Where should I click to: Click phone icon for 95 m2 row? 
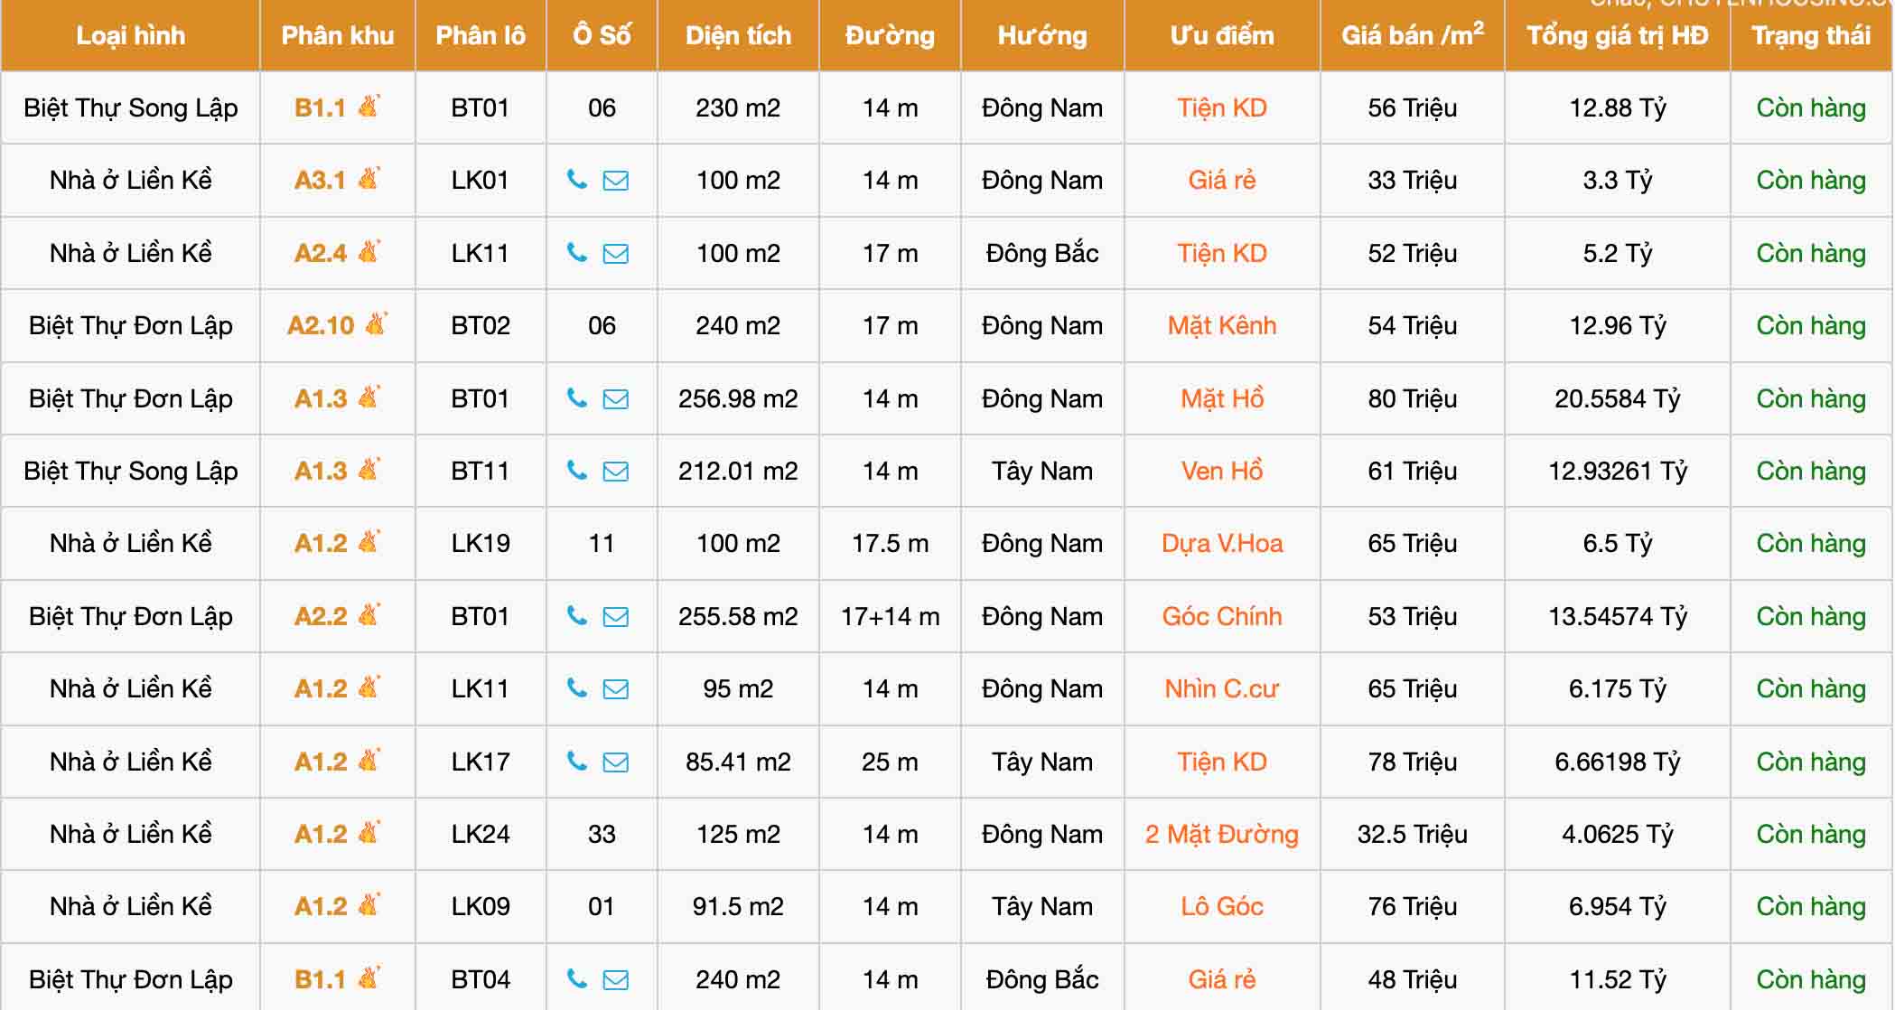point(576,688)
